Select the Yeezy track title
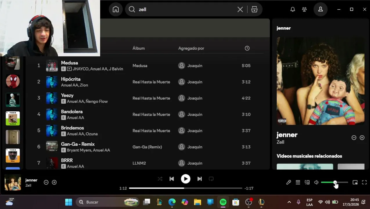 pos(67,95)
